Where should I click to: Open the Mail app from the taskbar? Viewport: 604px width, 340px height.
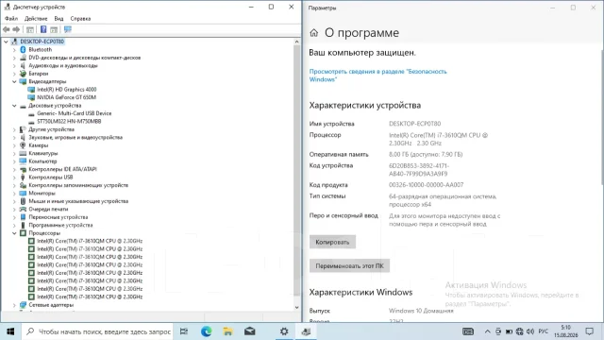click(249, 331)
